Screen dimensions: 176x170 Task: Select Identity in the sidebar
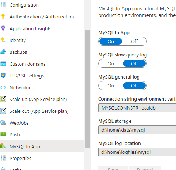(x=18, y=41)
